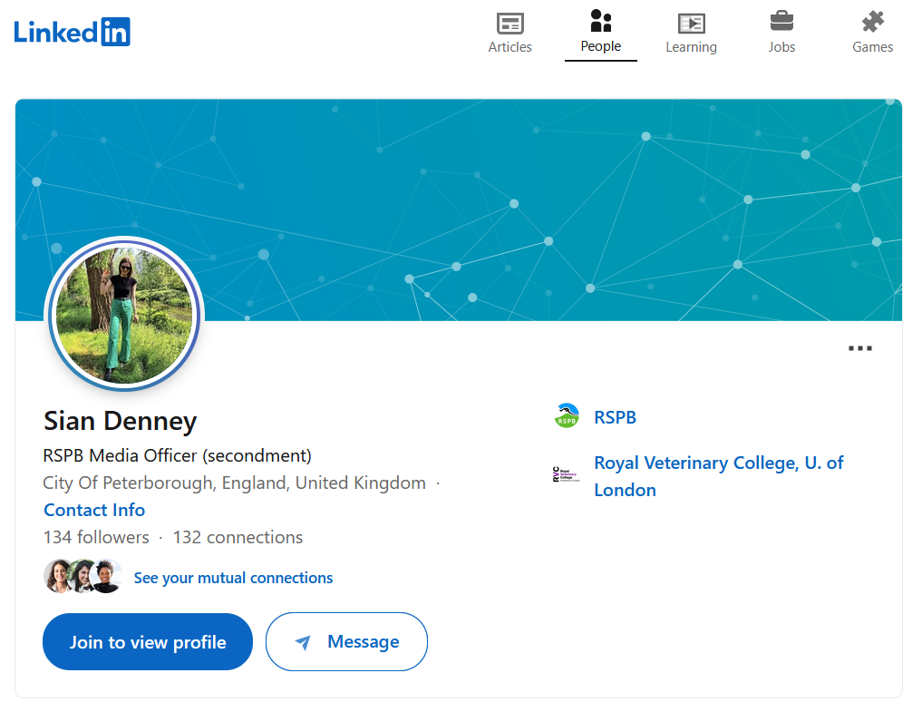922x712 pixels.
Task: Switch to the Jobs tab
Action: pos(781,34)
